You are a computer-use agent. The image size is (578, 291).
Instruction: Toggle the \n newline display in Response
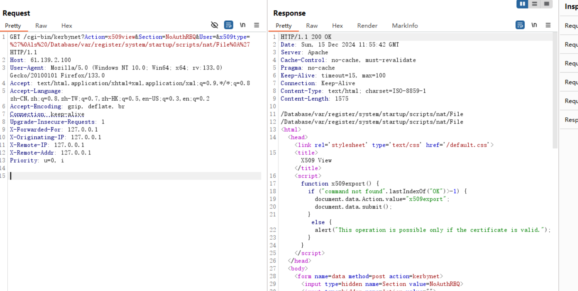pos(534,25)
